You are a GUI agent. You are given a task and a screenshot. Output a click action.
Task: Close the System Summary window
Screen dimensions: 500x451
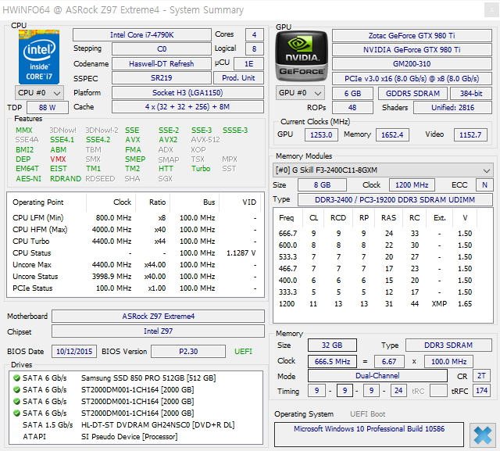pyautogui.click(x=491, y=10)
